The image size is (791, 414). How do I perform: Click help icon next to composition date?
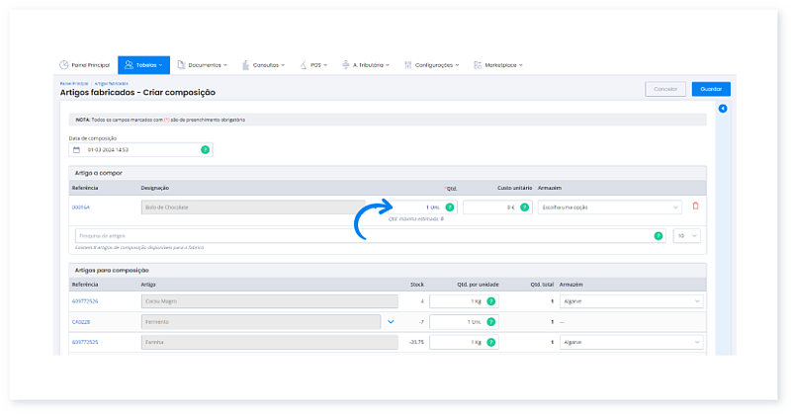pos(205,150)
